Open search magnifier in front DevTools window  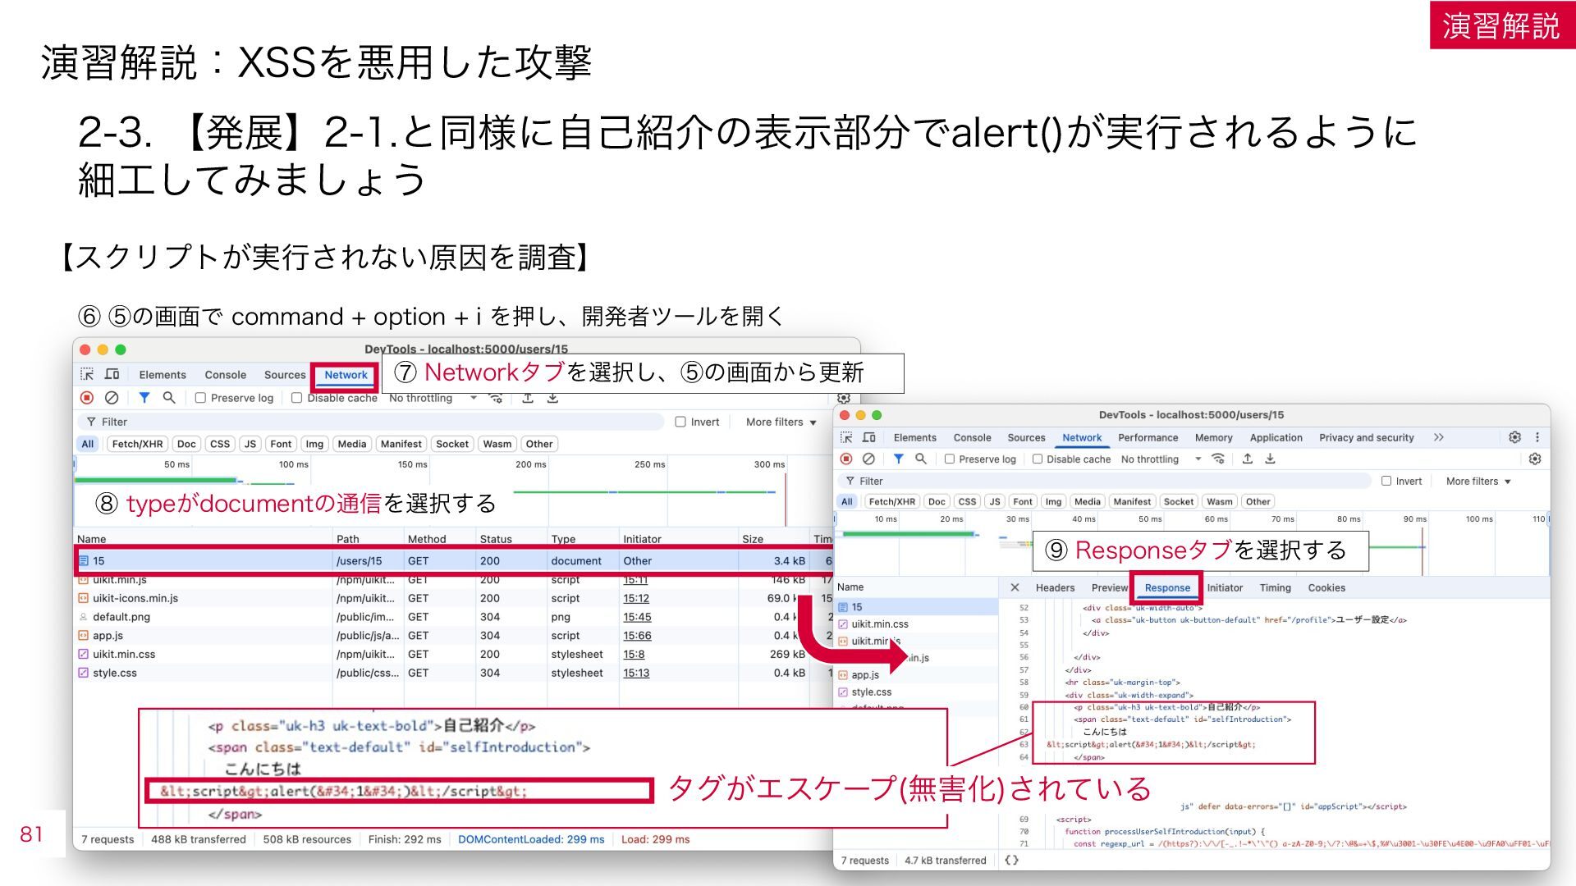tap(921, 459)
